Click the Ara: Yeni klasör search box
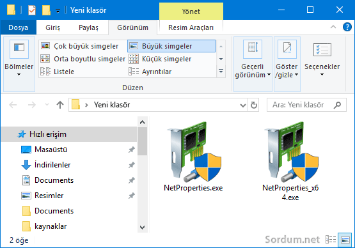This screenshot has height=248, width=355. 306,105
